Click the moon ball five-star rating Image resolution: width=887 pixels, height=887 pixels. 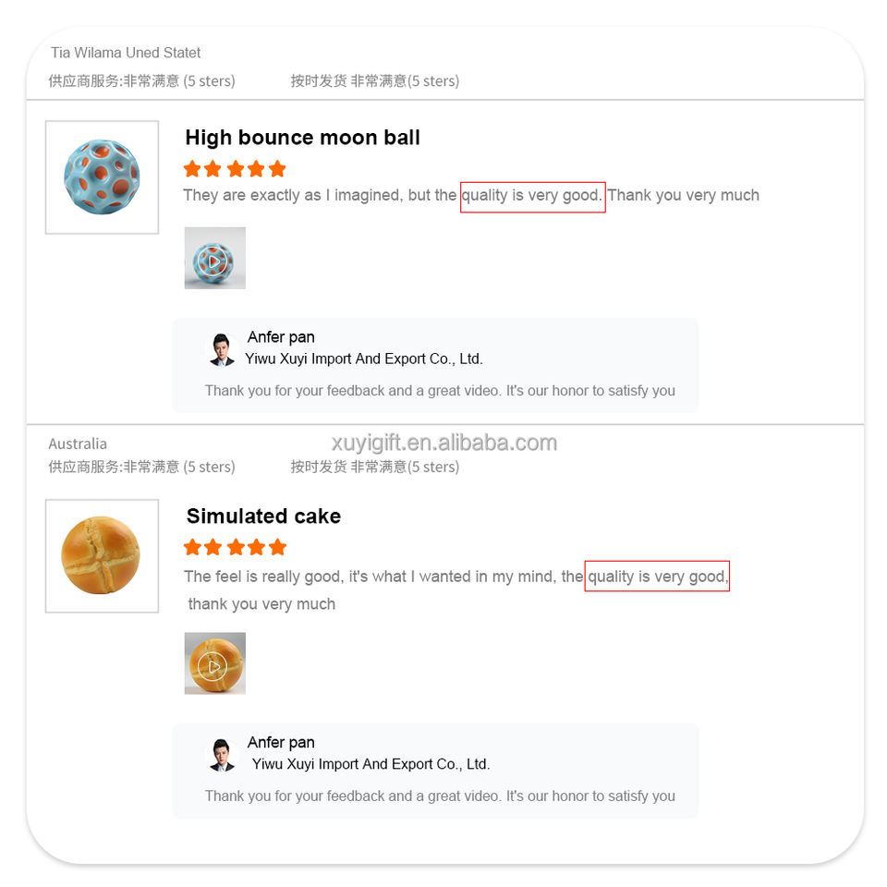pos(235,168)
